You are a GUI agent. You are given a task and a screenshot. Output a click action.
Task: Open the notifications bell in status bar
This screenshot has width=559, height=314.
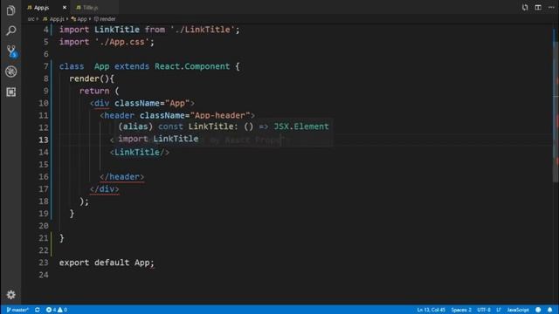coord(550,310)
